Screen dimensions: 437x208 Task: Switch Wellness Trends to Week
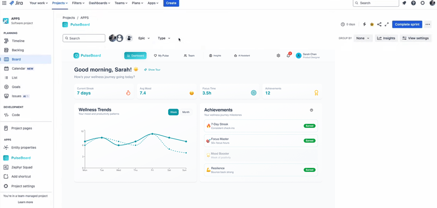[x=174, y=112]
